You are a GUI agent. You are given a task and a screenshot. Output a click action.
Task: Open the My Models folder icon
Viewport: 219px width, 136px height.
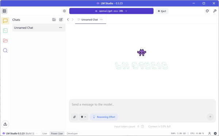coord(5,41)
